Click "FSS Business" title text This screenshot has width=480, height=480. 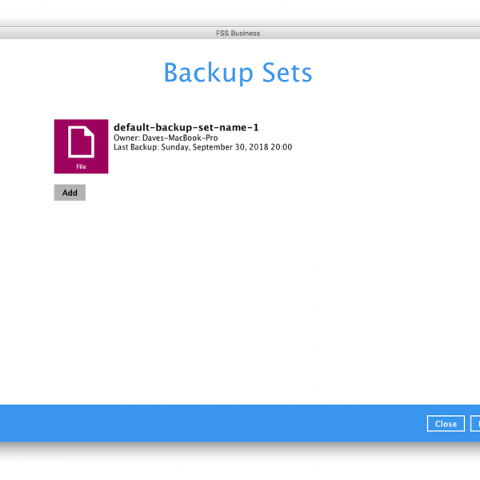238,33
